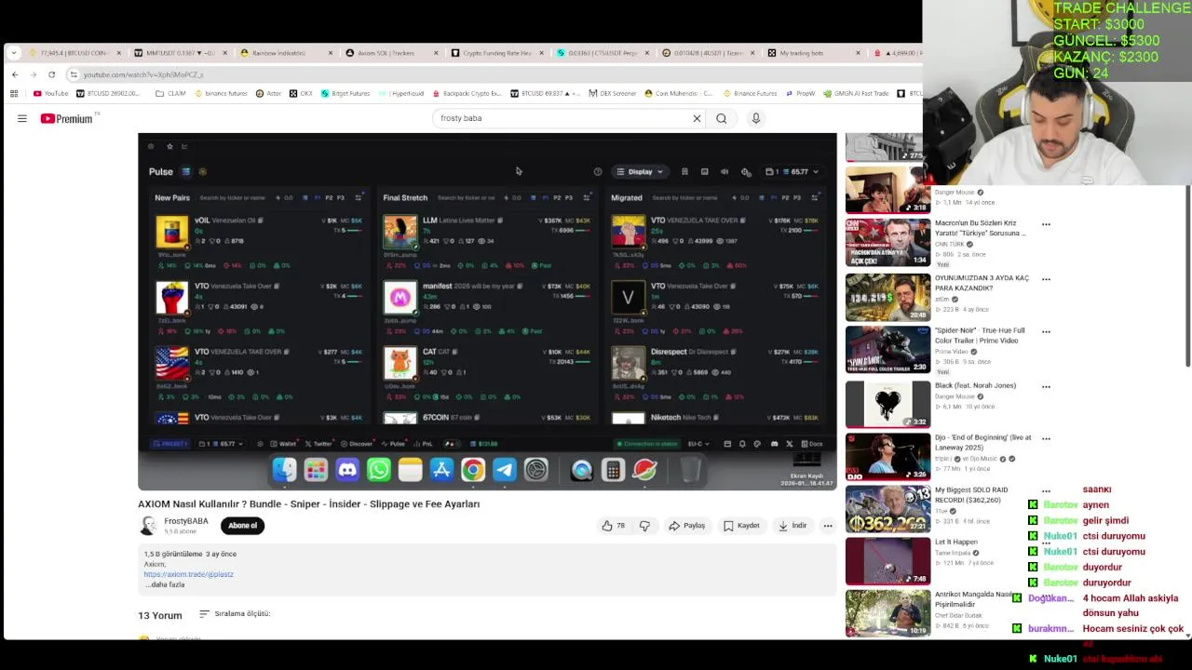This screenshot has width=1192, height=670.
Task: Open the Bitget Futures bookmark
Action: (x=345, y=93)
